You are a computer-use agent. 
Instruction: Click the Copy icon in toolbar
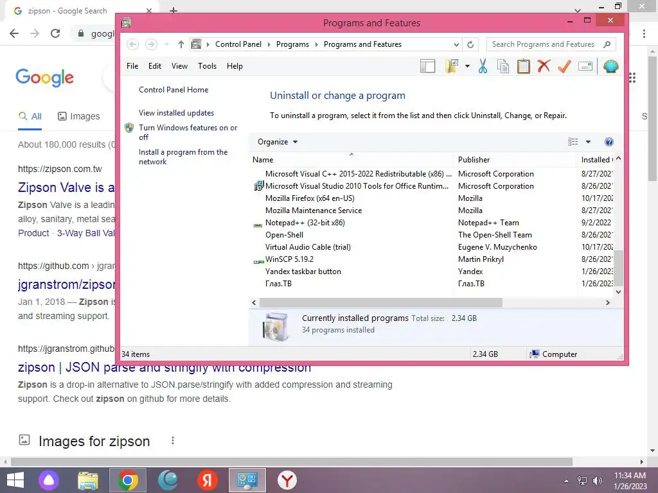[502, 66]
